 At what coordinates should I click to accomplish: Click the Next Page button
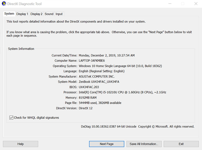pyautogui.click(x=107, y=144)
